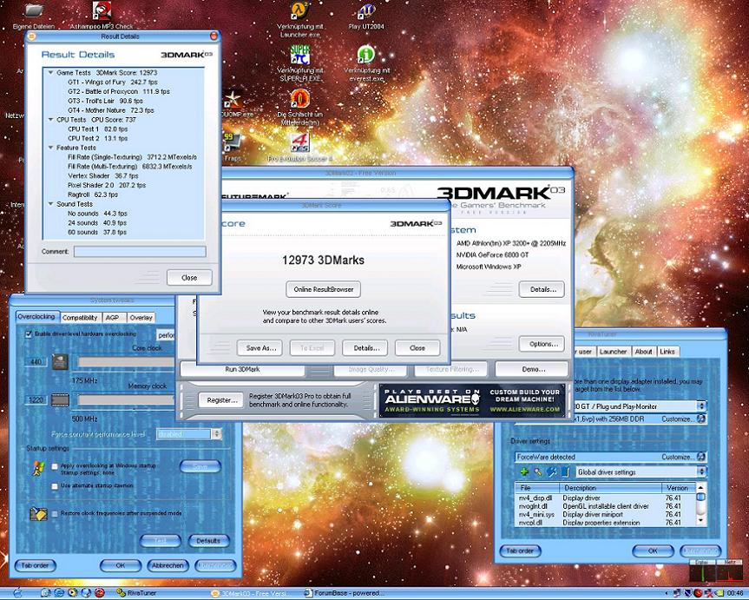Toggle Use alternate startup daemon checkbox
The height and width of the screenshot is (600, 749).
[x=55, y=486]
